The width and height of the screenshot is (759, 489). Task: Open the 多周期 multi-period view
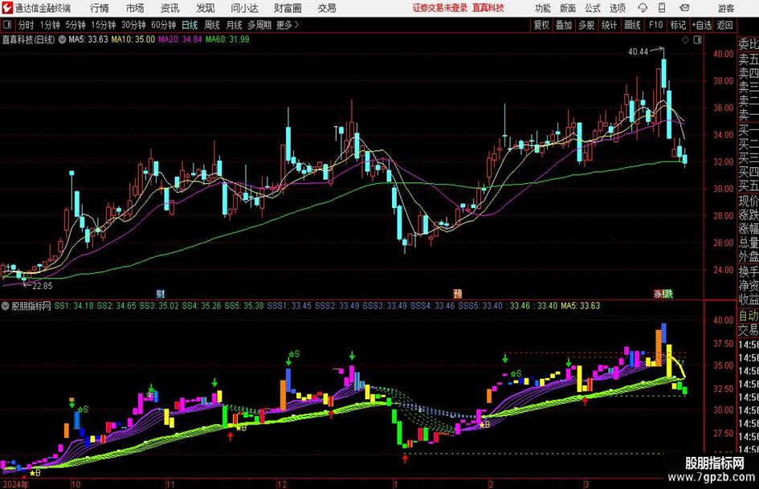pyautogui.click(x=259, y=25)
